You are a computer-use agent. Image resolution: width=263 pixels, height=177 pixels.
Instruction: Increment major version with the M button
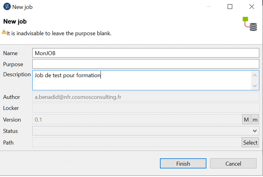click(246, 119)
